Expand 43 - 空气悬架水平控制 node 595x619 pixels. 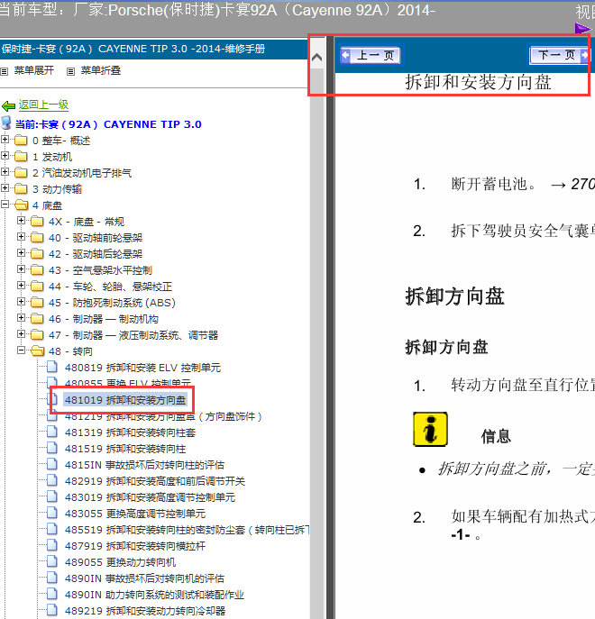coord(22,269)
